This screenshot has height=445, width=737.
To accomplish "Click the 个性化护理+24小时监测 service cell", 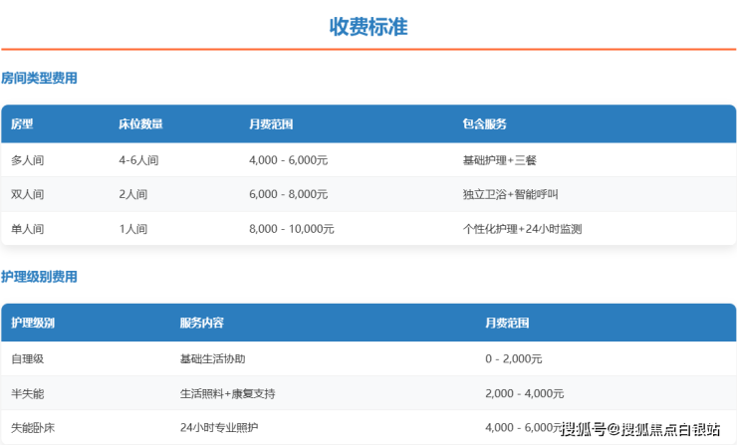I will 522,229.
